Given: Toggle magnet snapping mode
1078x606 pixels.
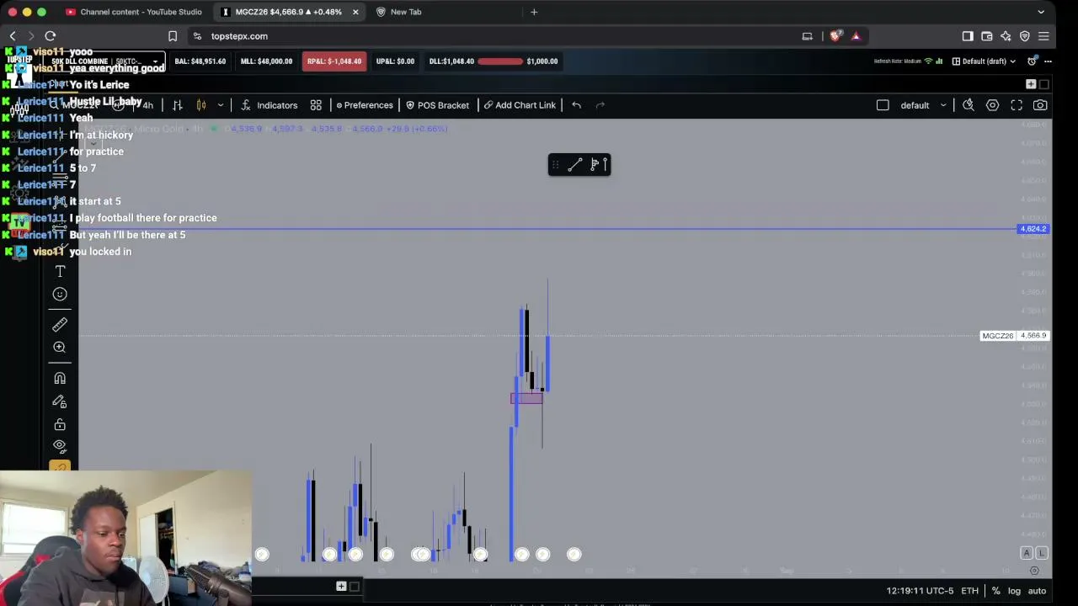Looking at the screenshot, I should 60,379.
